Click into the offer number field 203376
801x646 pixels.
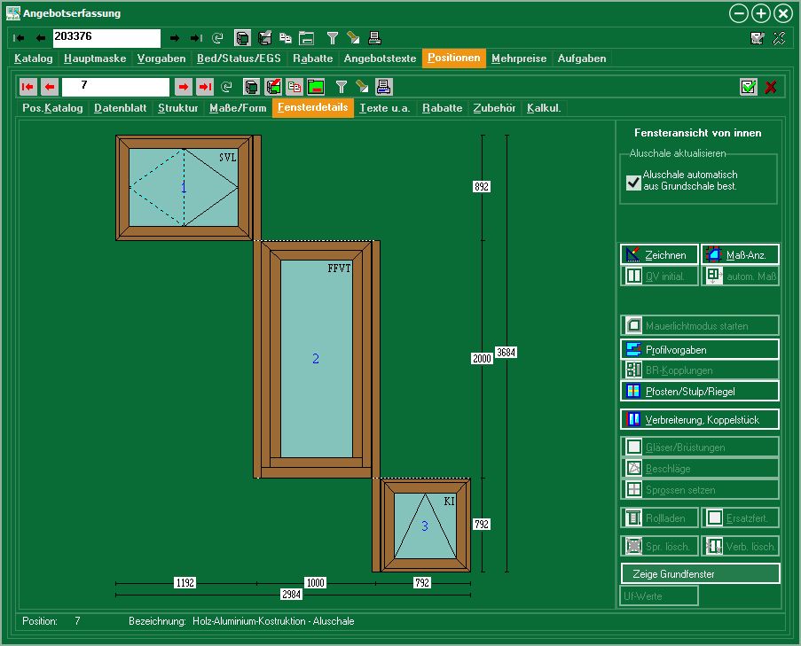[106, 38]
